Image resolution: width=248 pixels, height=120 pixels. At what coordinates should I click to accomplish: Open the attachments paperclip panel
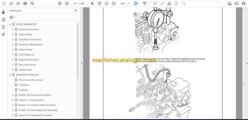click(x=3, y=34)
